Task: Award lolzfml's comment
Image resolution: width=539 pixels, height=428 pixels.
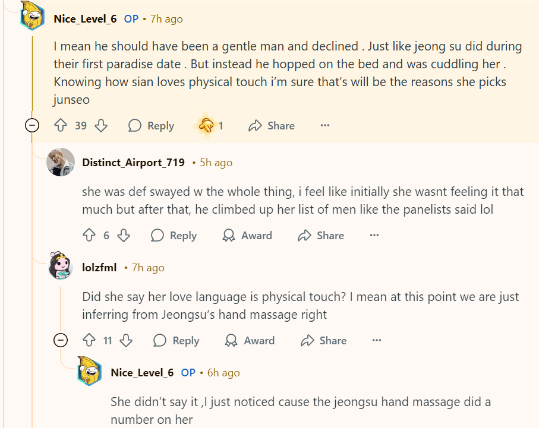Action: tap(250, 340)
